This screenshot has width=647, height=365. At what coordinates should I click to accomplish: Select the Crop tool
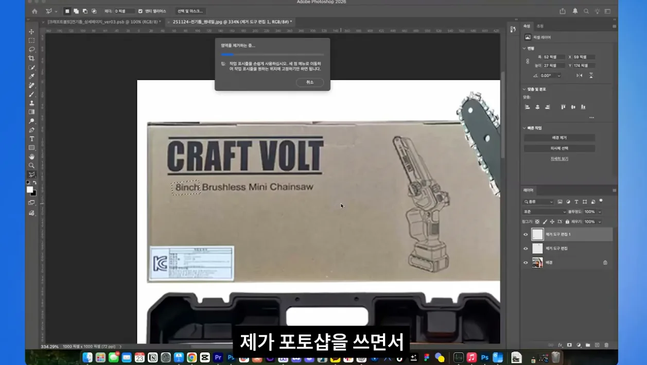click(x=31, y=58)
